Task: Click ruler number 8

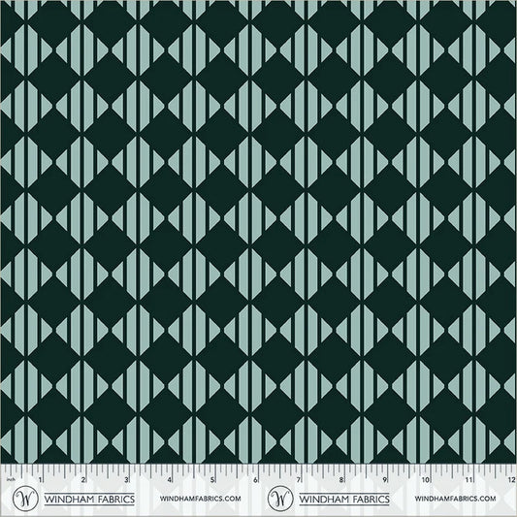Action: 341,480
